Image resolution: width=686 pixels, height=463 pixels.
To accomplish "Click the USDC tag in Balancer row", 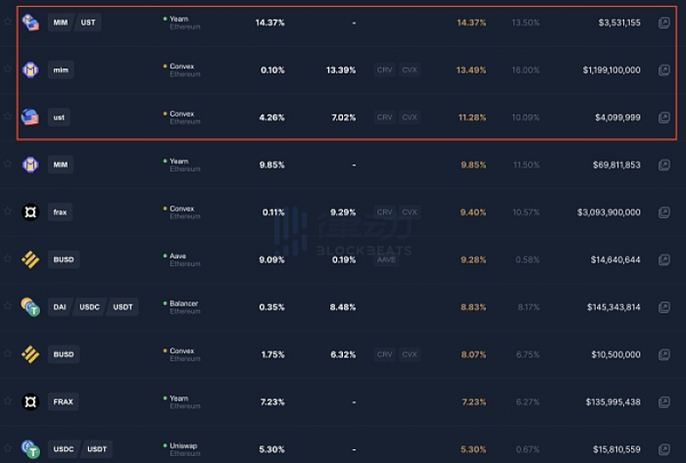I will point(89,307).
